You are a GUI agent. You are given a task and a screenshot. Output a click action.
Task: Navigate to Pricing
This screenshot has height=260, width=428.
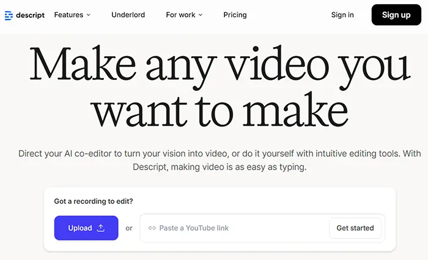[x=235, y=15]
